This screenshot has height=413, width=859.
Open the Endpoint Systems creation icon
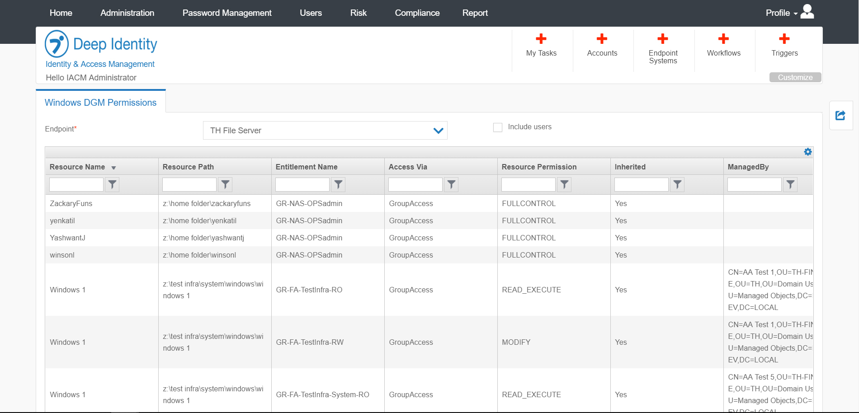click(x=662, y=39)
